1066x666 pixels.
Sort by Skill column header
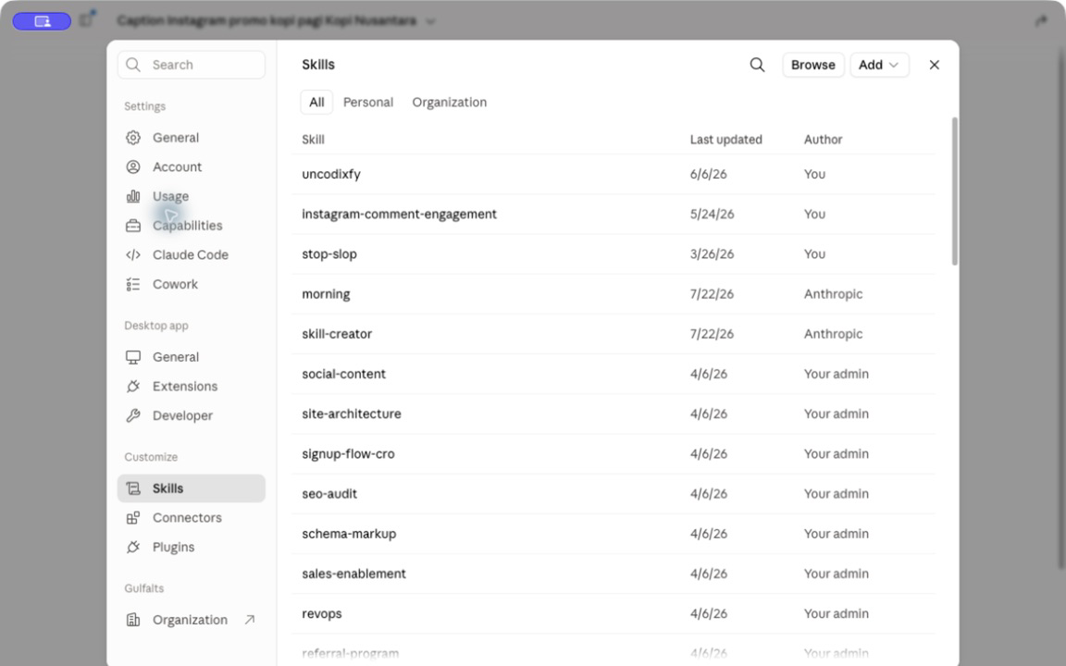pos(313,140)
